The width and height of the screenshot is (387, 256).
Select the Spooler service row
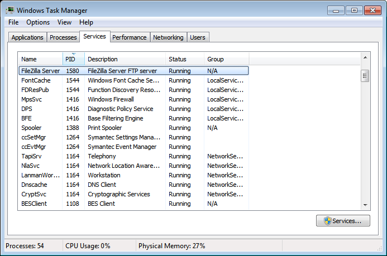133,128
